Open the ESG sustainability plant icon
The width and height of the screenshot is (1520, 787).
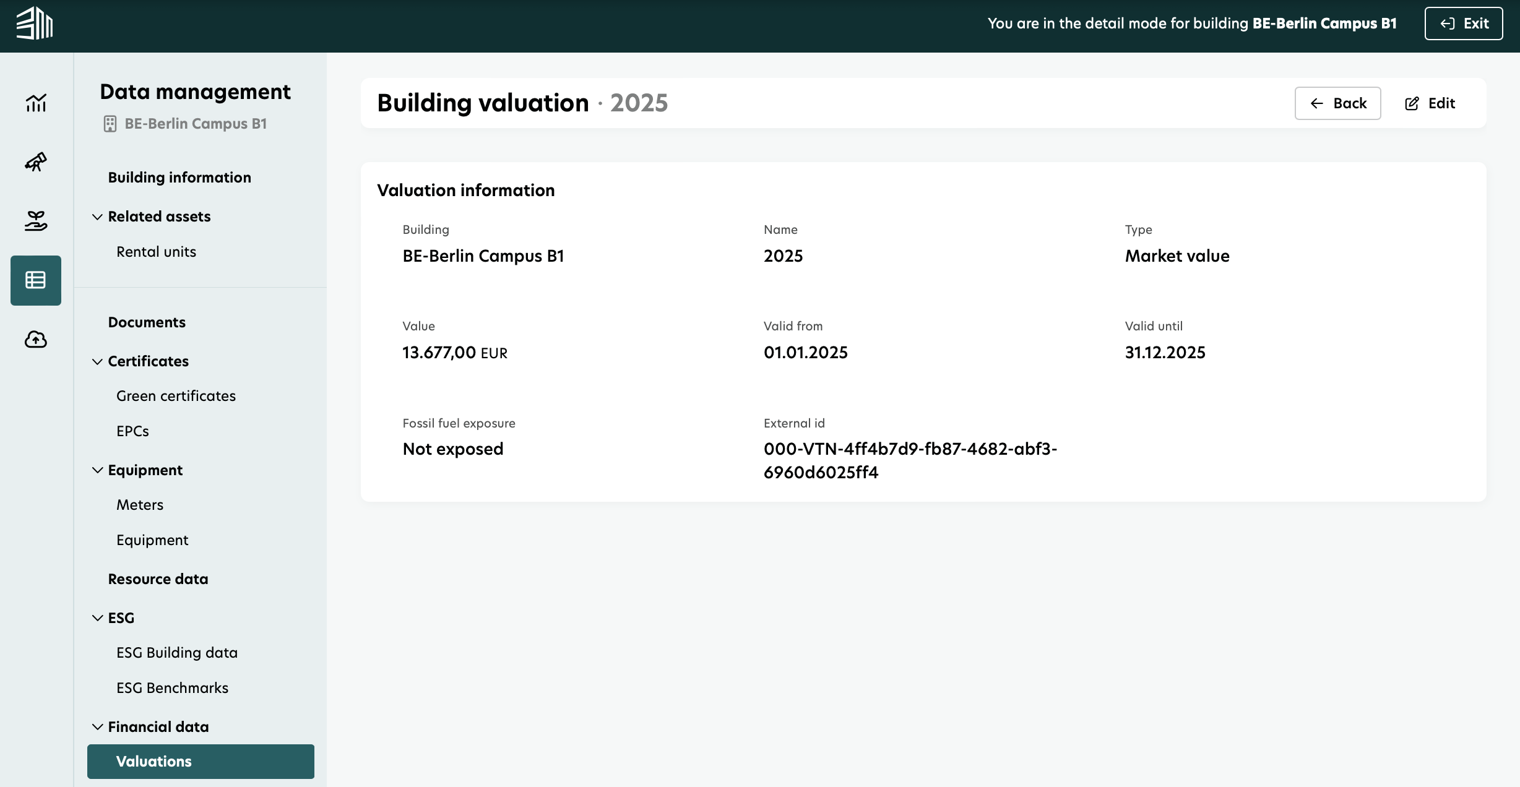[x=35, y=221]
